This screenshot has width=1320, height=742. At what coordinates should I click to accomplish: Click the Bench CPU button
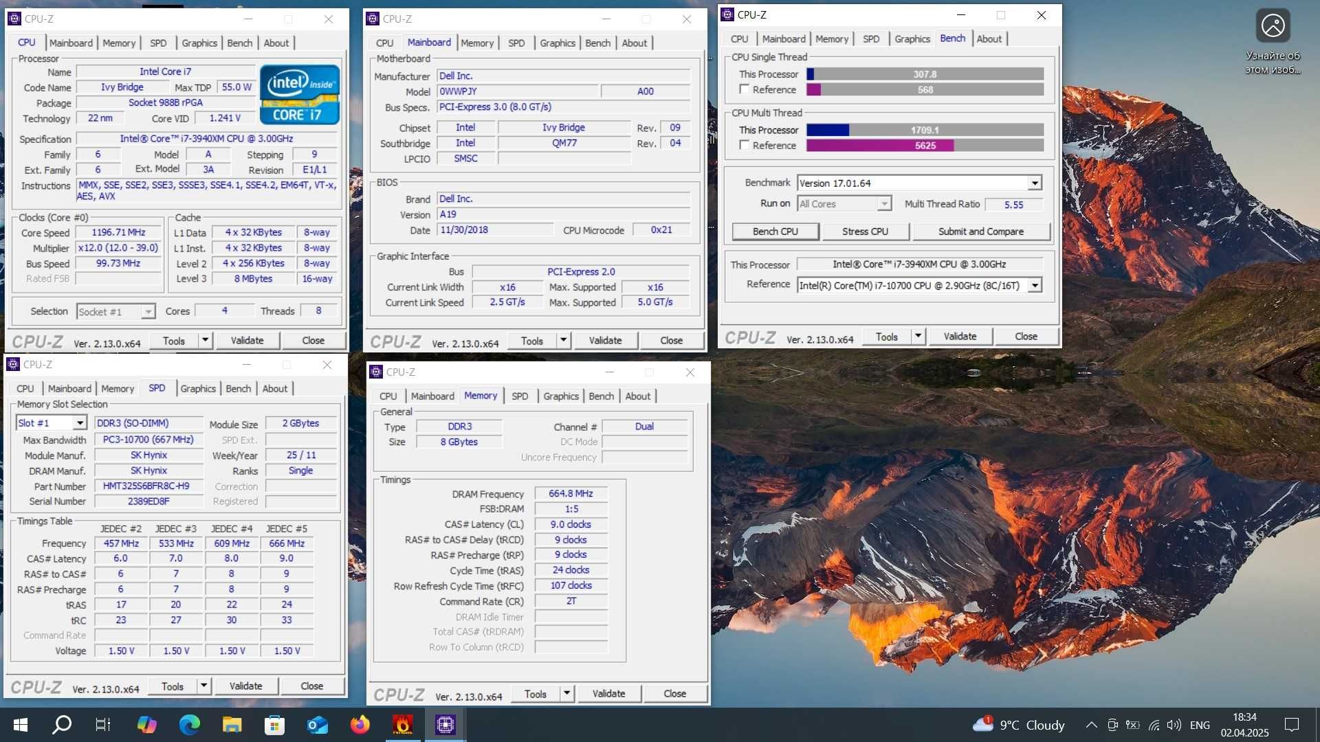775,232
